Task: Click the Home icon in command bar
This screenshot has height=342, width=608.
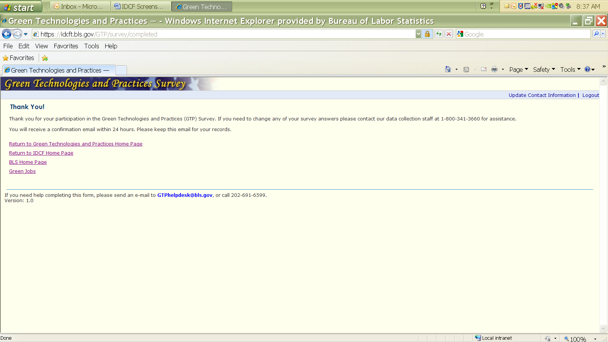Action: tap(448, 70)
